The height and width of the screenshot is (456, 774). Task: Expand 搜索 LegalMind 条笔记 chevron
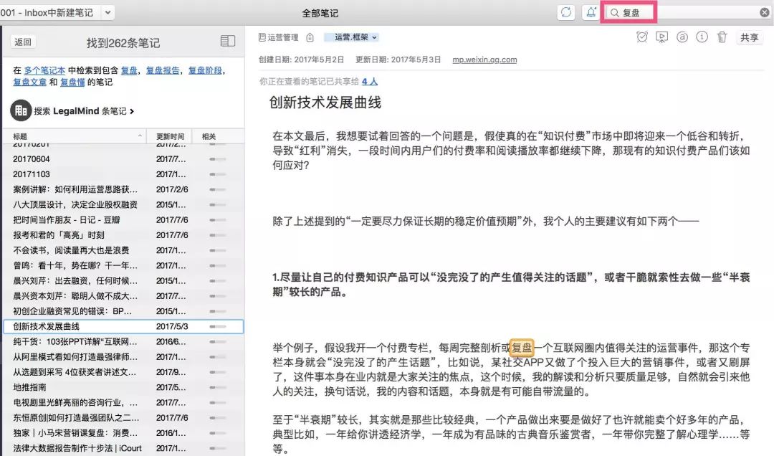click(132, 111)
